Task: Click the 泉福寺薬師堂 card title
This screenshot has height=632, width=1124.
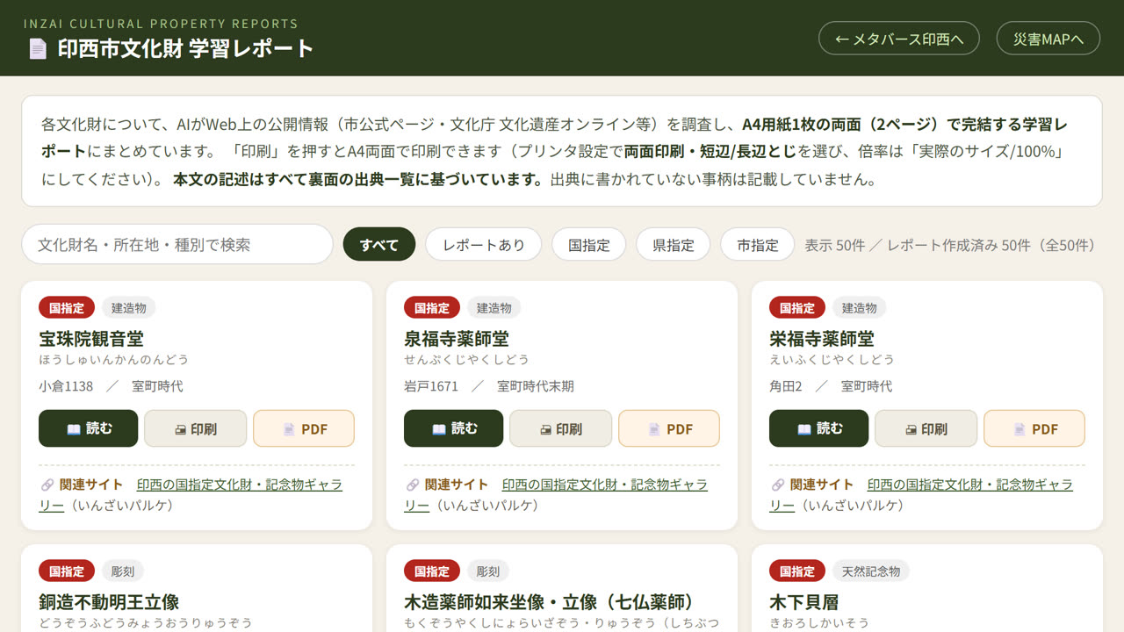Action: click(x=457, y=339)
